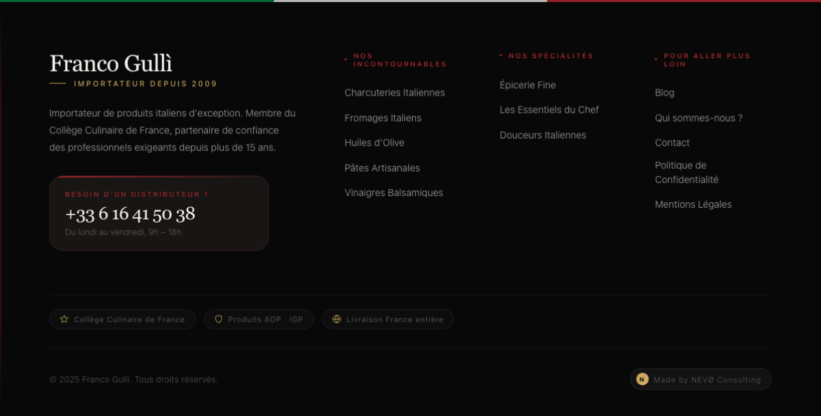Screen dimensions: 821x416
Task: Click the globe icon beside Livraison France
Action: pyautogui.click(x=337, y=319)
